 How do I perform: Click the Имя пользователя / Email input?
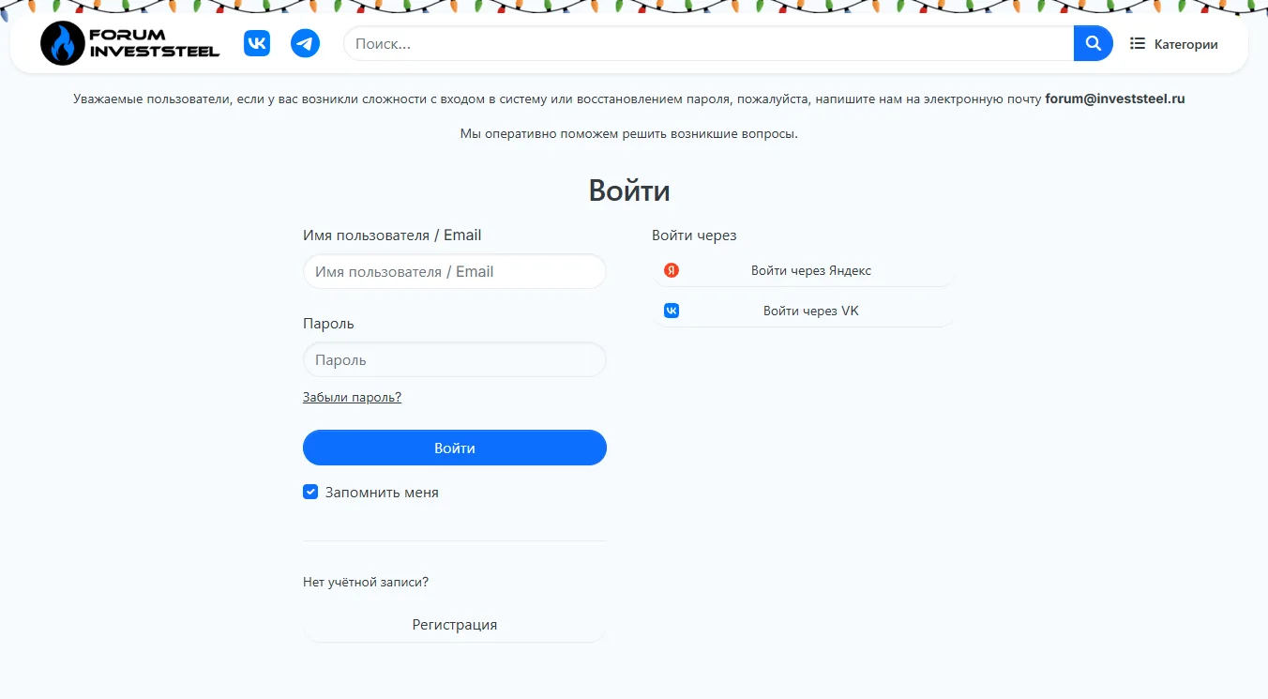[455, 272]
